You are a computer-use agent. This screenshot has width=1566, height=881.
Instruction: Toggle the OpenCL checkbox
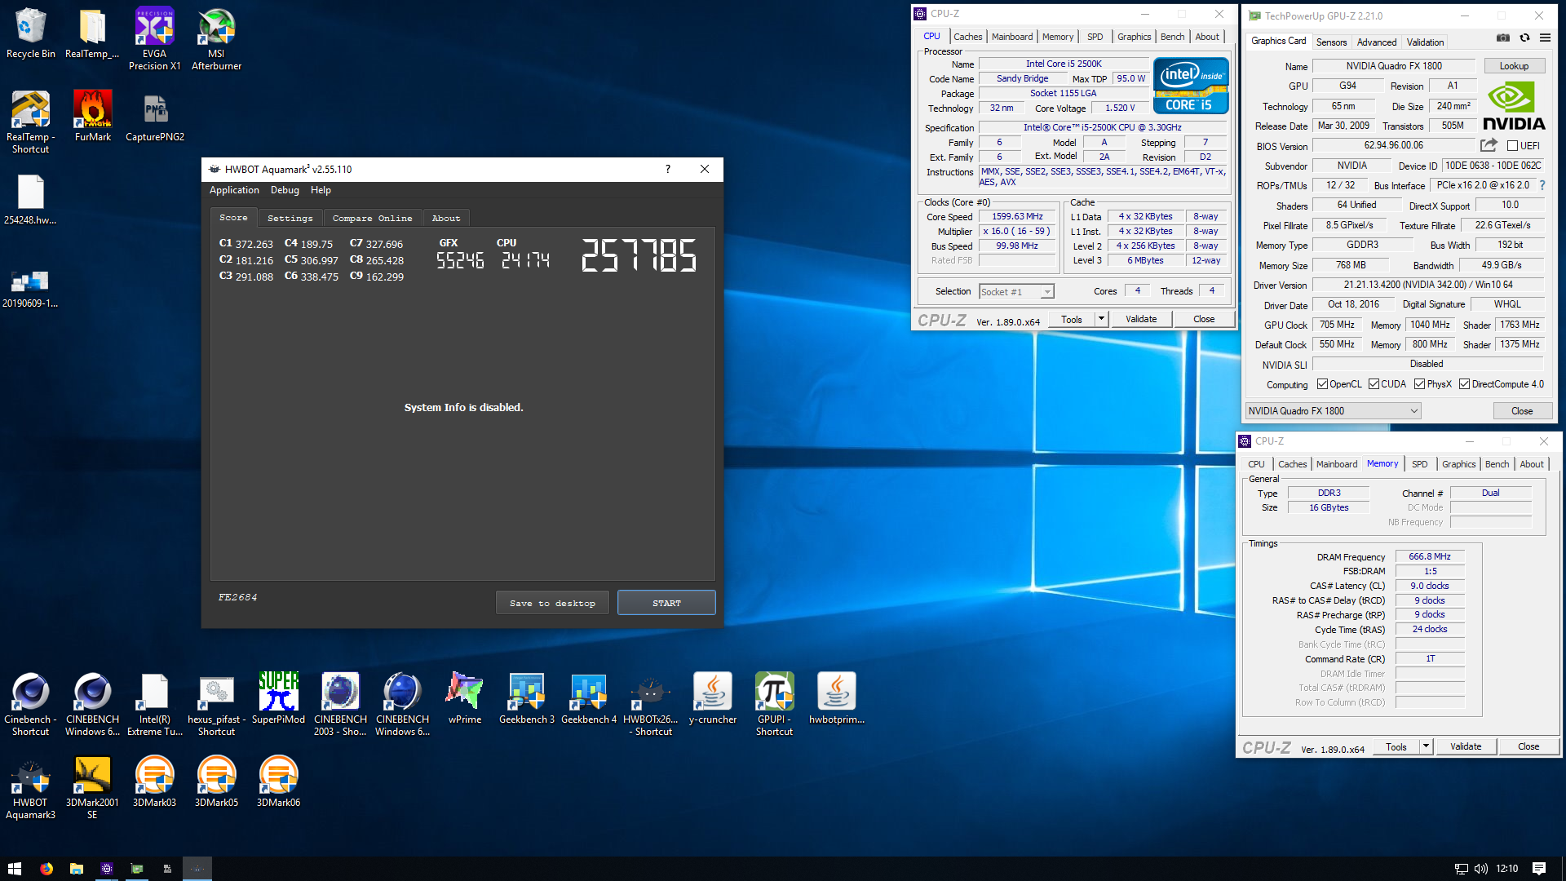pyautogui.click(x=1322, y=384)
